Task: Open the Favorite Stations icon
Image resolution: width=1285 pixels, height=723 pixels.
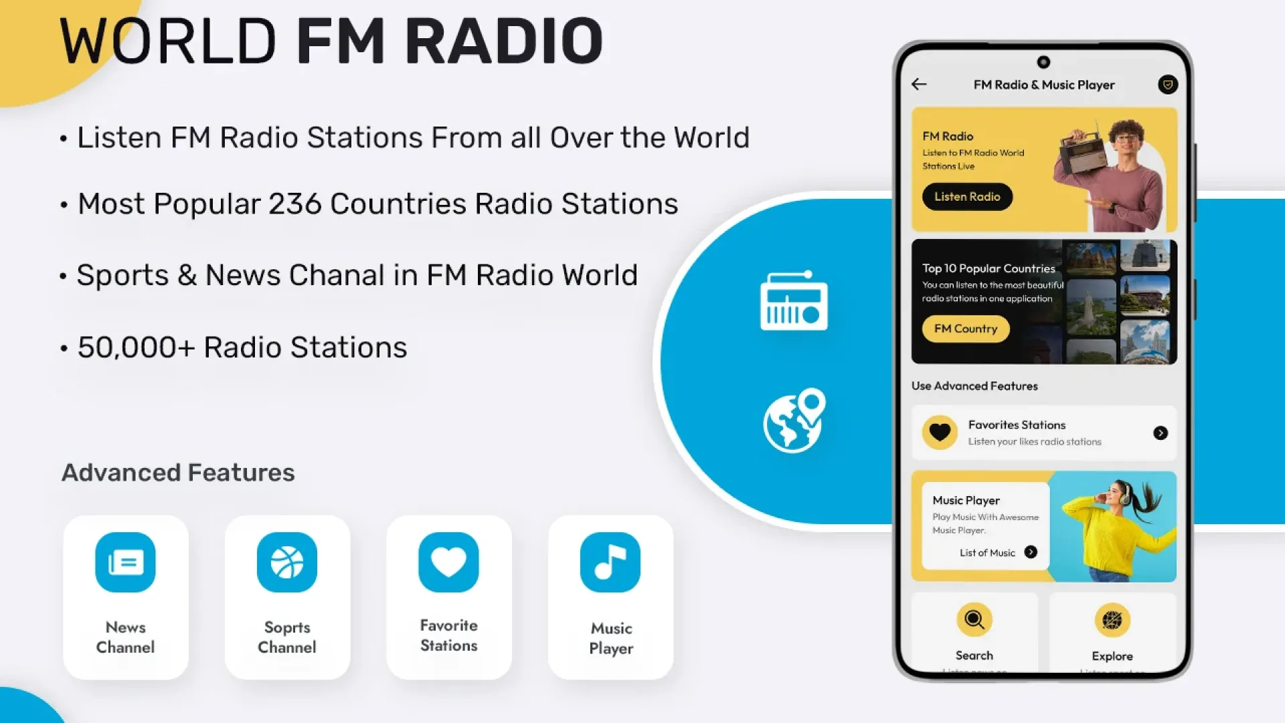Action: click(x=449, y=562)
